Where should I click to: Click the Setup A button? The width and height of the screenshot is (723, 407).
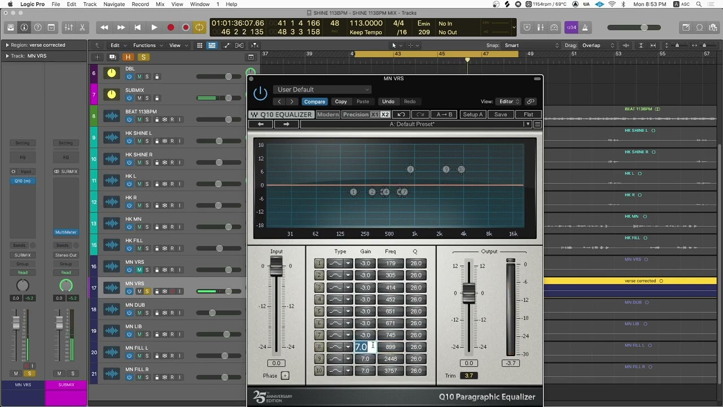tap(473, 115)
